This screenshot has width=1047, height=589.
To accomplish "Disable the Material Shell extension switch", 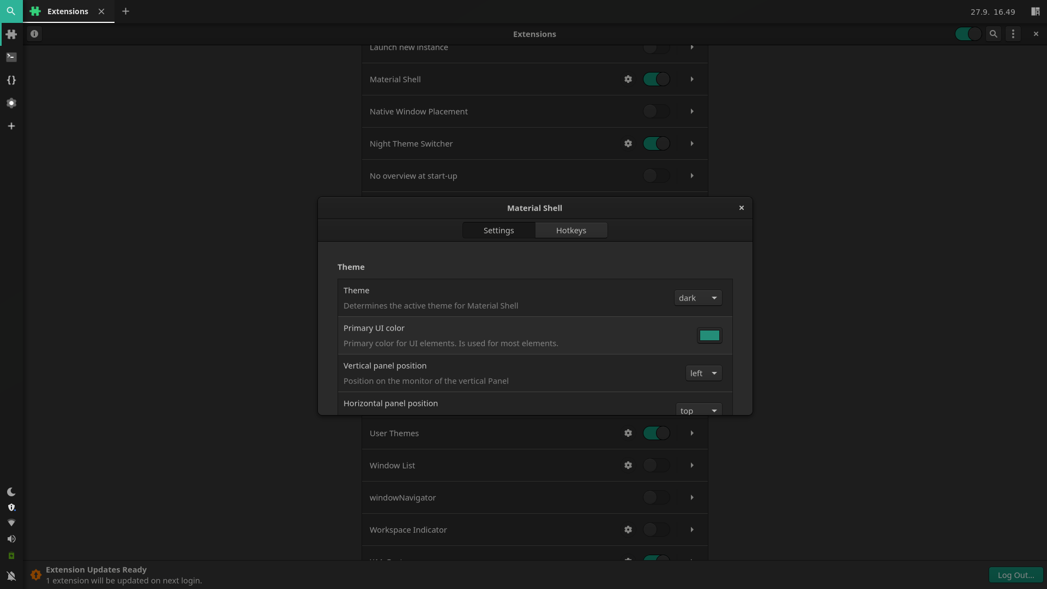I will [x=657, y=79].
